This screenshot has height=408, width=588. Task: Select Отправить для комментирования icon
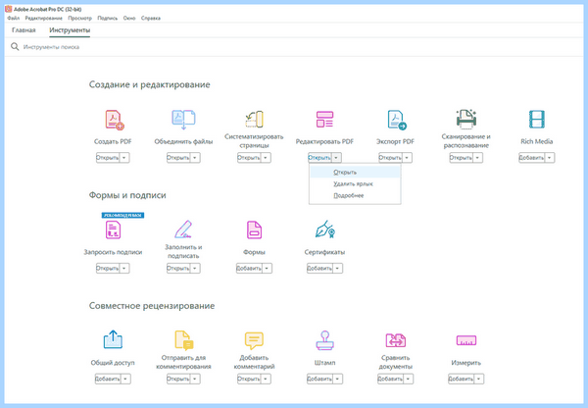[x=184, y=340]
